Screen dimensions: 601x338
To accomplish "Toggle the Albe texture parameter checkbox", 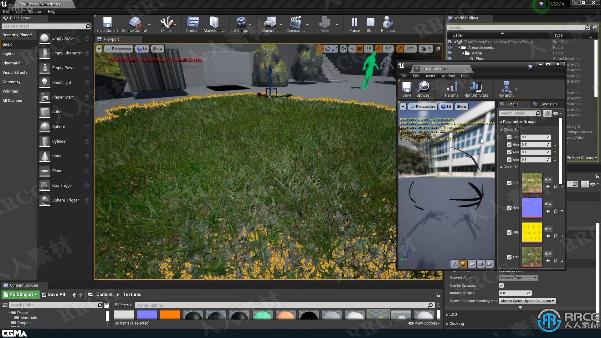I will pos(509,183).
